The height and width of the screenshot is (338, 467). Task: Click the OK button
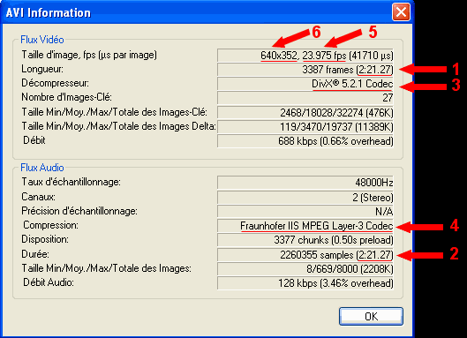[371, 316]
